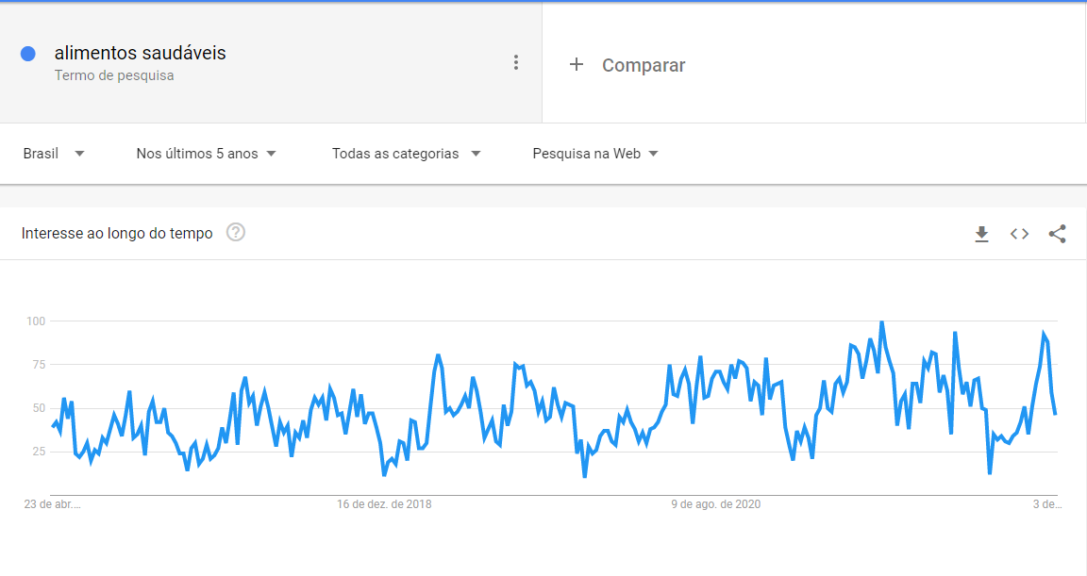Open the three-dot menu for alimentos saudáveis

pyautogui.click(x=515, y=62)
